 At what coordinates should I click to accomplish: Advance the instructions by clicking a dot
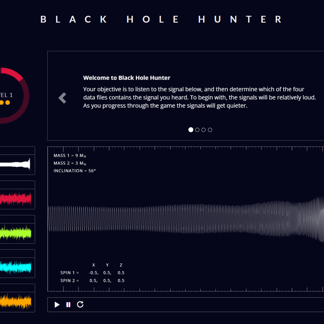pyautogui.click(x=197, y=130)
